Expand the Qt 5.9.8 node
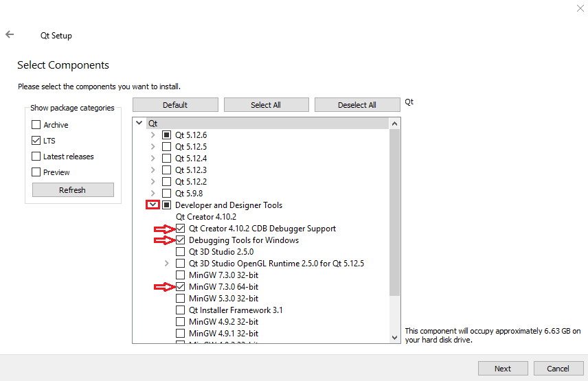 point(152,194)
